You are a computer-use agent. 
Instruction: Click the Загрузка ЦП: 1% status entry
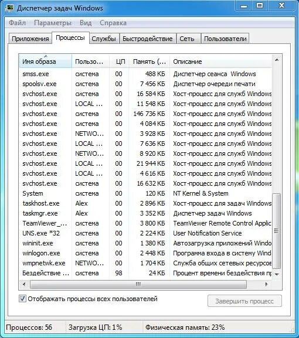pyautogui.click(x=96, y=327)
